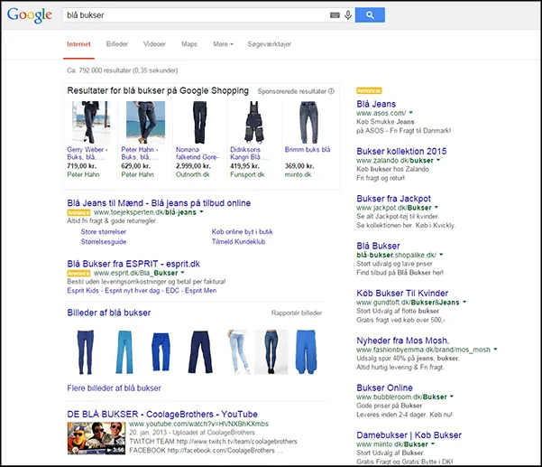Open Blå Jeans asos.com ad
Viewport: 542px width, 467px height.
376,104
